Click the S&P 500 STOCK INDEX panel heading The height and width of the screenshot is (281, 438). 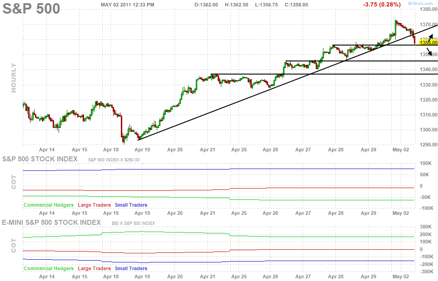point(40,159)
